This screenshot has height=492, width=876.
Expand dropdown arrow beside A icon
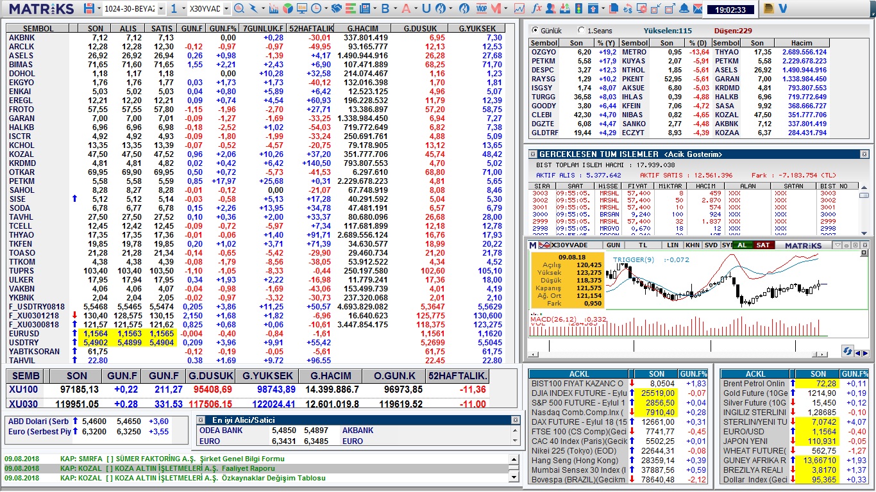[416, 8]
